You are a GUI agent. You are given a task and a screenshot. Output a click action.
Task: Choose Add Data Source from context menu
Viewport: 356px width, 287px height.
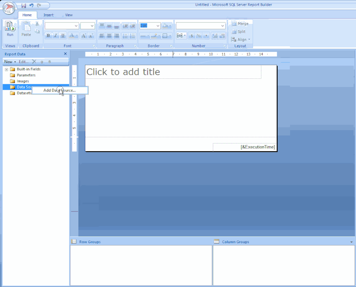[60, 90]
